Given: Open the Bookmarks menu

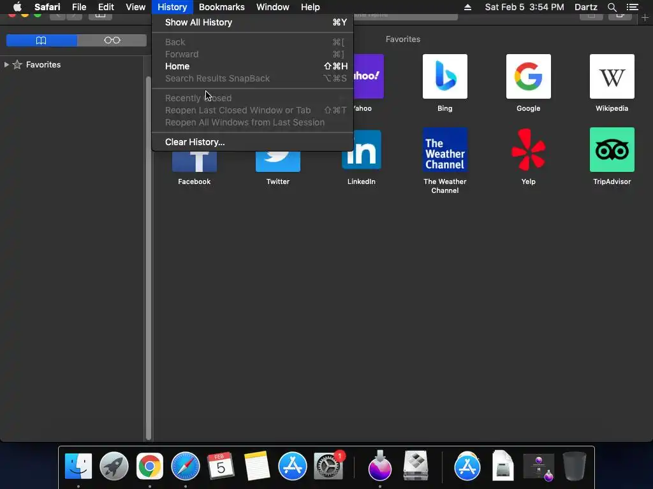Looking at the screenshot, I should click(221, 7).
